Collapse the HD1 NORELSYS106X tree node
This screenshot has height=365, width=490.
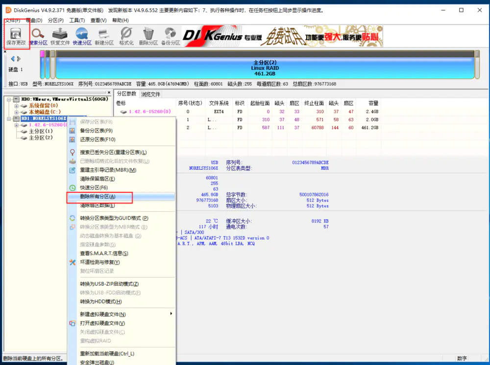click(x=9, y=118)
